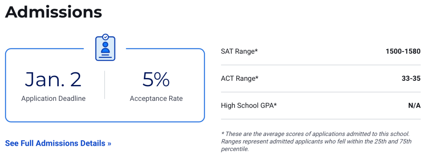
Task: Select the 33-35 ACT score value
Action: click(411, 78)
